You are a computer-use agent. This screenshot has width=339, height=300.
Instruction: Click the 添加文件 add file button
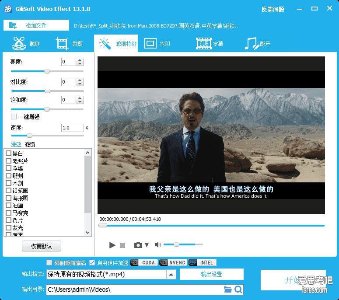click(36, 25)
